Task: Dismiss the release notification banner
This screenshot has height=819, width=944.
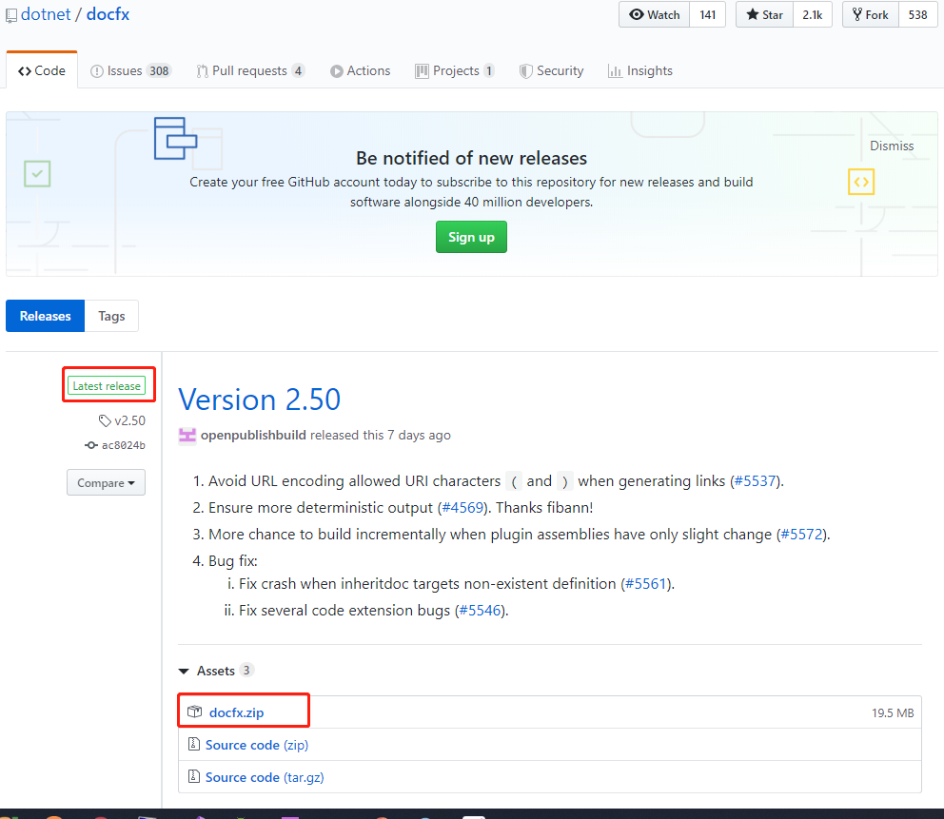Action: coord(892,146)
